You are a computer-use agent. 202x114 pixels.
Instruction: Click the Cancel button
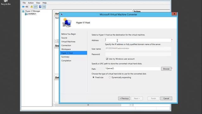click(166, 98)
